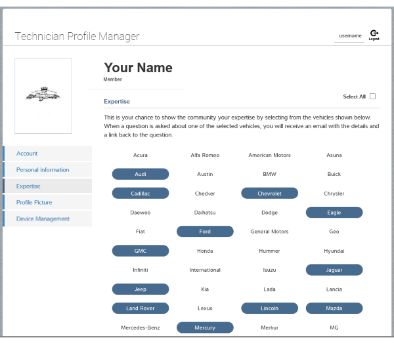Image resolution: width=394 pixels, height=344 pixels.
Task: Click the username field
Action: point(349,35)
